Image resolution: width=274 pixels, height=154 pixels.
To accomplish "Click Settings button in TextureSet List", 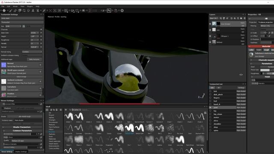I will tap(241, 88).
